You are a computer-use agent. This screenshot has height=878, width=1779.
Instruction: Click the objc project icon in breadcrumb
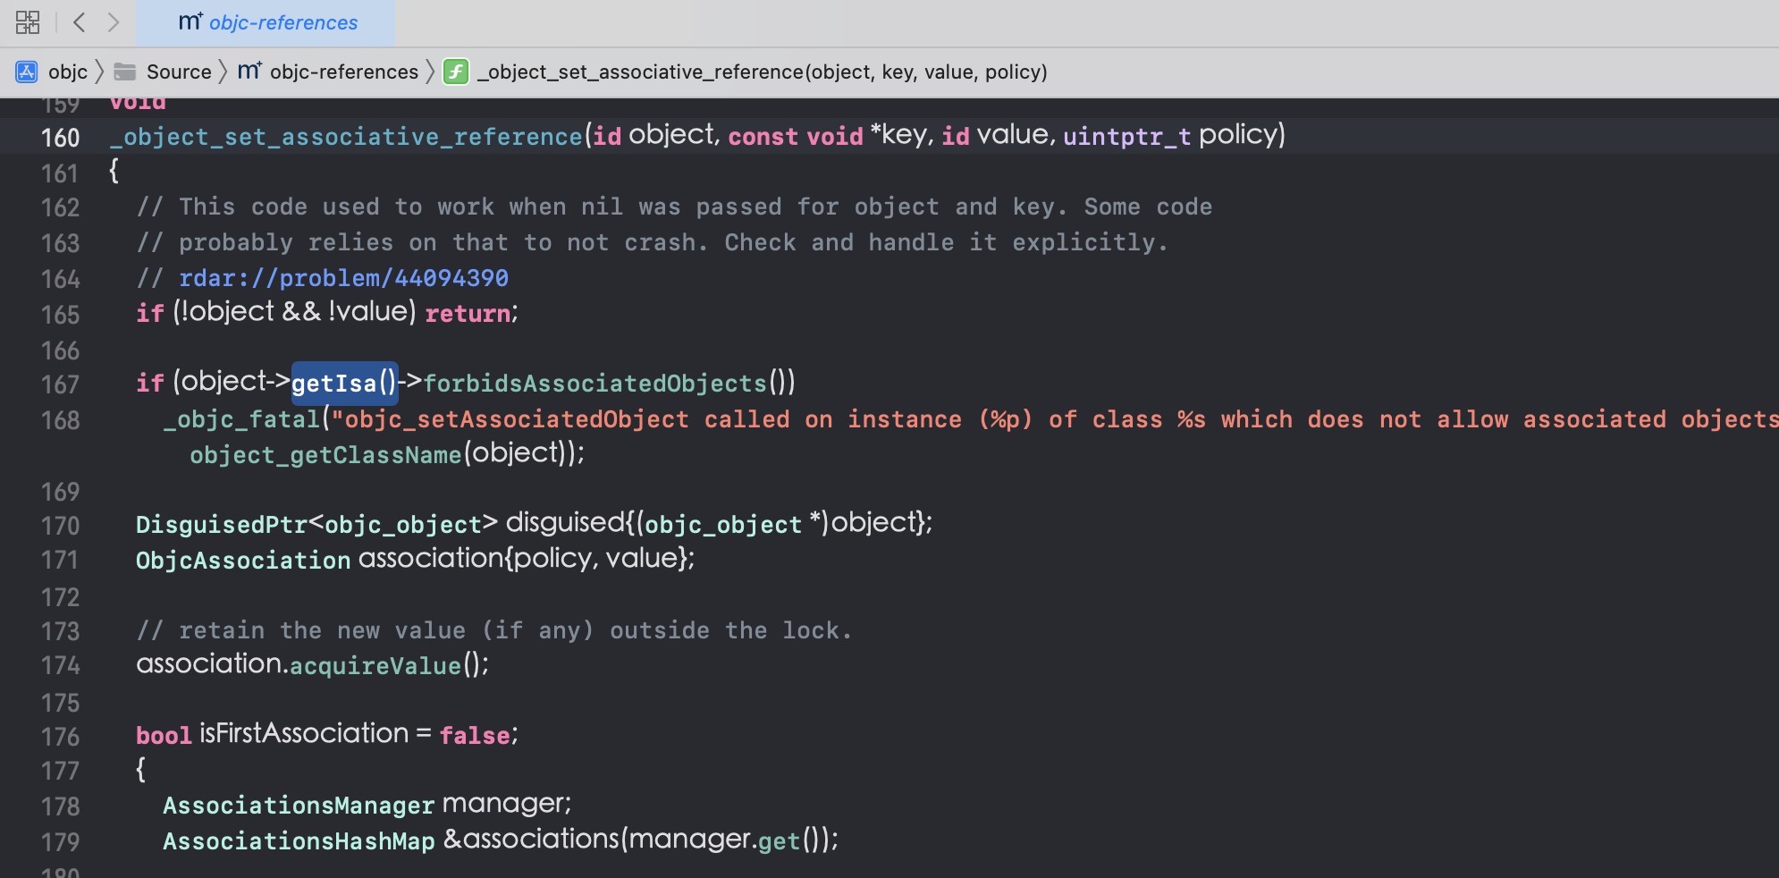[x=27, y=72]
